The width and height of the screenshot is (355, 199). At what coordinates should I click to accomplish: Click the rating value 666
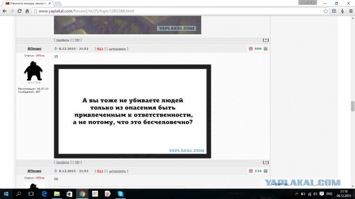(x=258, y=49)
